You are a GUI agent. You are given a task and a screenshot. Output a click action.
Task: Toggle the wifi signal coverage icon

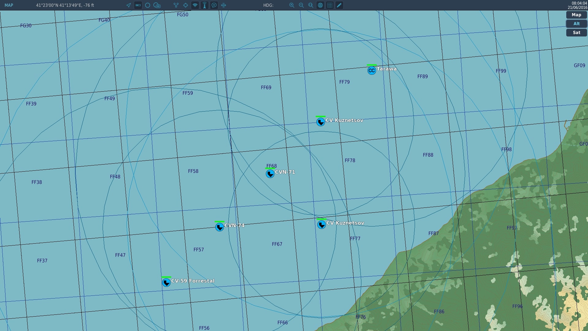pos(195,5)
